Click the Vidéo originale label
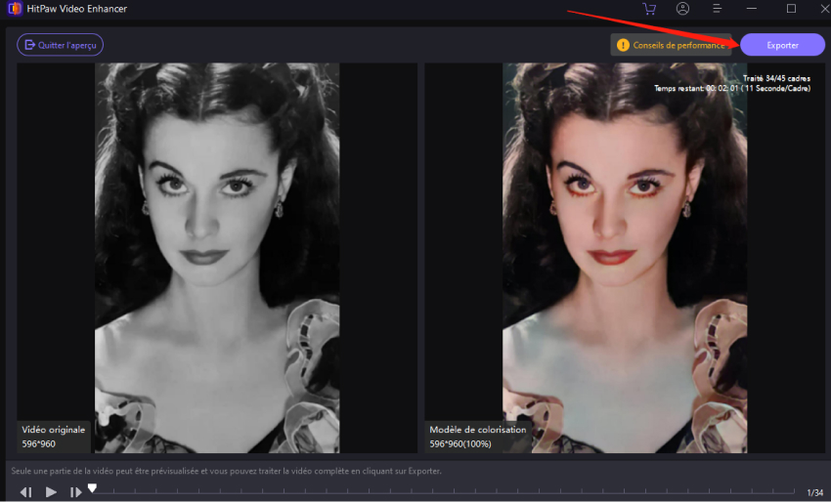The image size is (831, 502). (53, 430)
